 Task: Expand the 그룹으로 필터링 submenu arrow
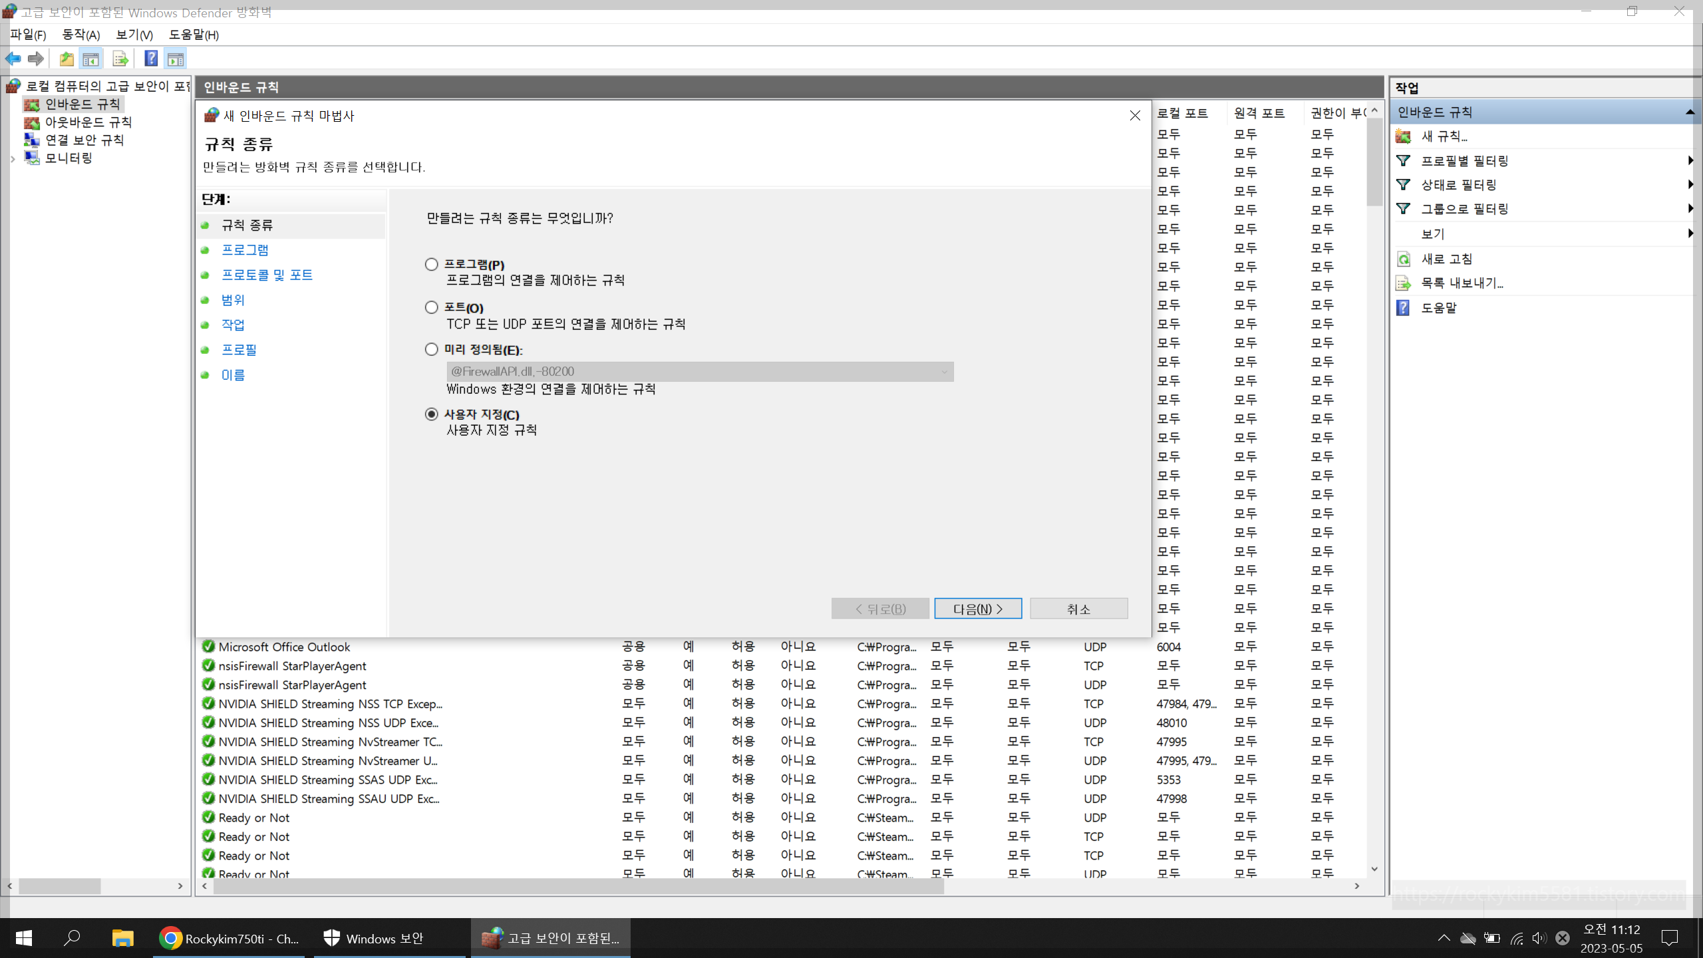[x=1690, y=208]
